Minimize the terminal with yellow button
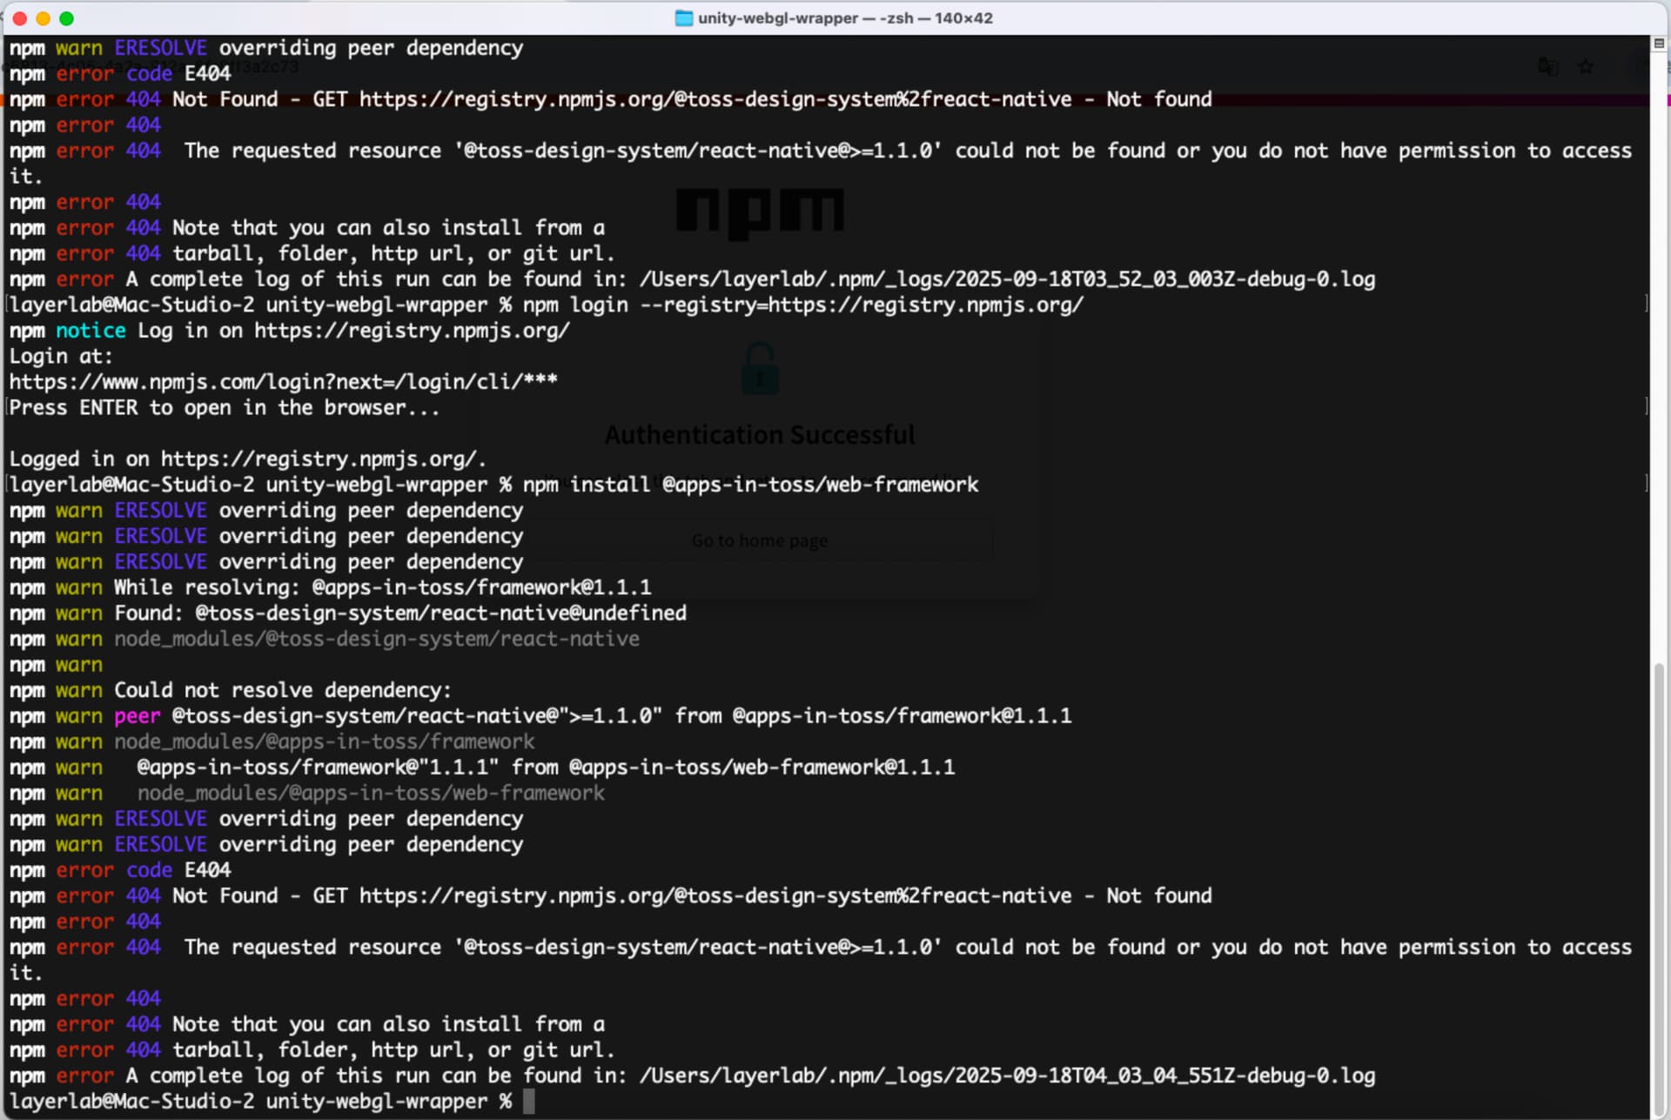 [43, 18]
